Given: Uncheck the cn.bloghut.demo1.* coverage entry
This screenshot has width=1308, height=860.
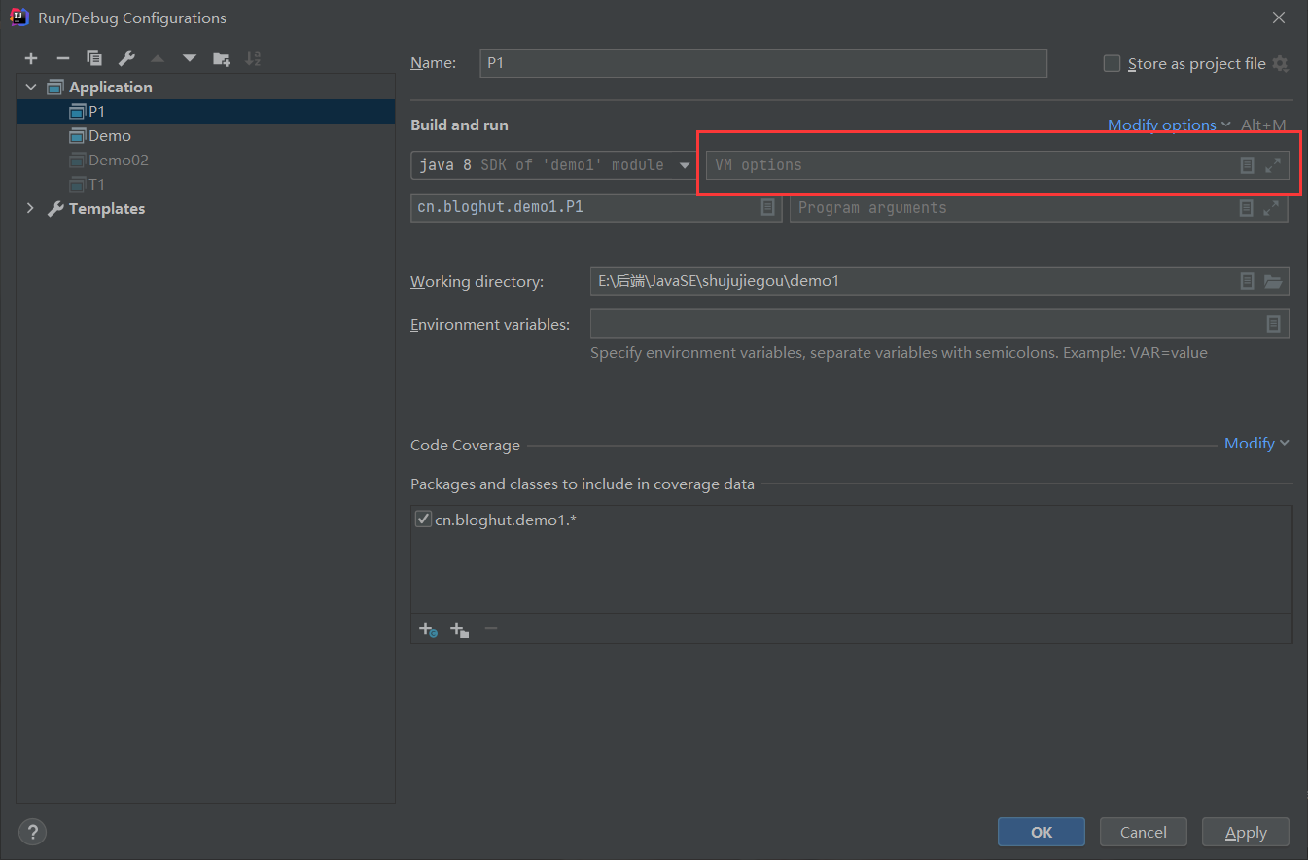Looking at the screenshot, I should click(423, 519).
